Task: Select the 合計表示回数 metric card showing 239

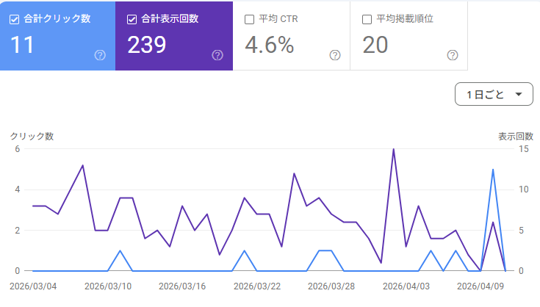Action: tap(174, 36)
